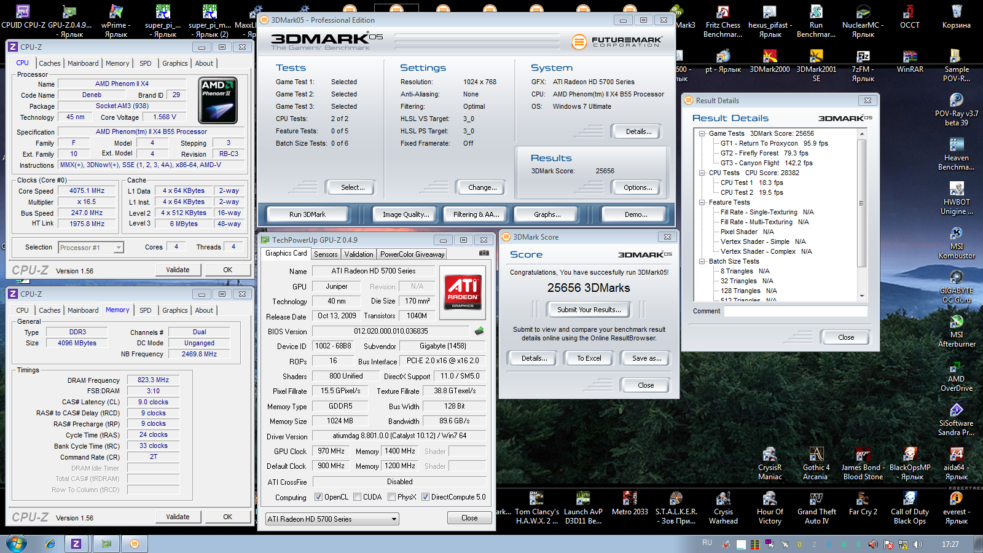
Task: Open the Windows Start orb
Action: (17, 543)
